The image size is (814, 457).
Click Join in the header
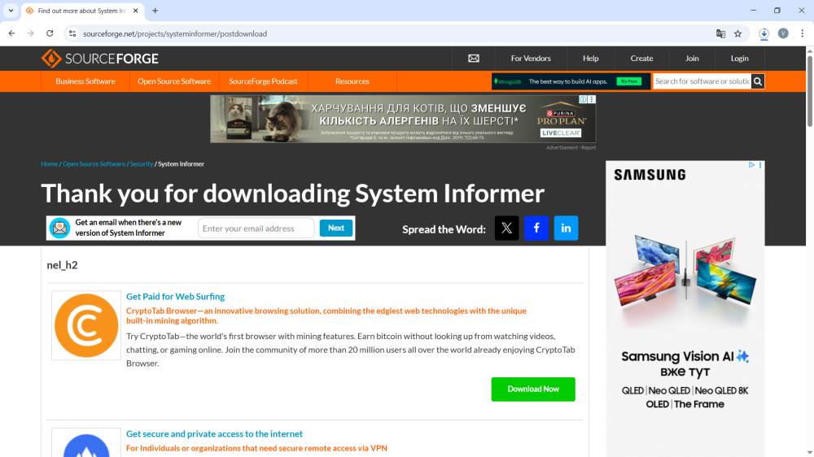[692, 59]
